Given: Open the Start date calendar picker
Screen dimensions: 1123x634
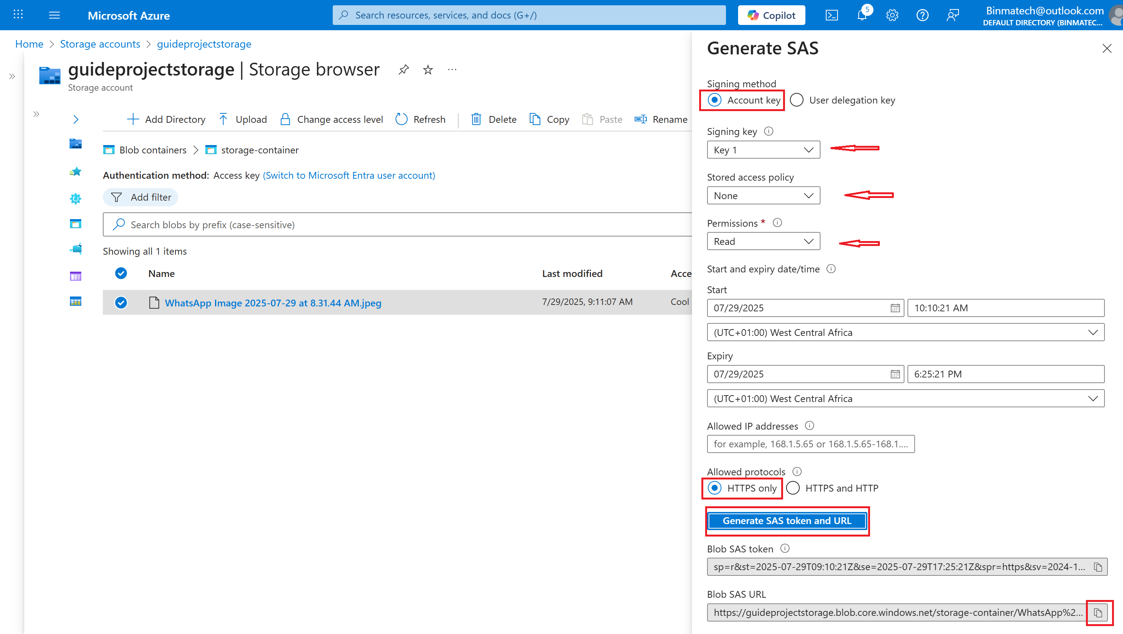Looking at the screenshot, I should pyautogui.click(x=895, y=308).
